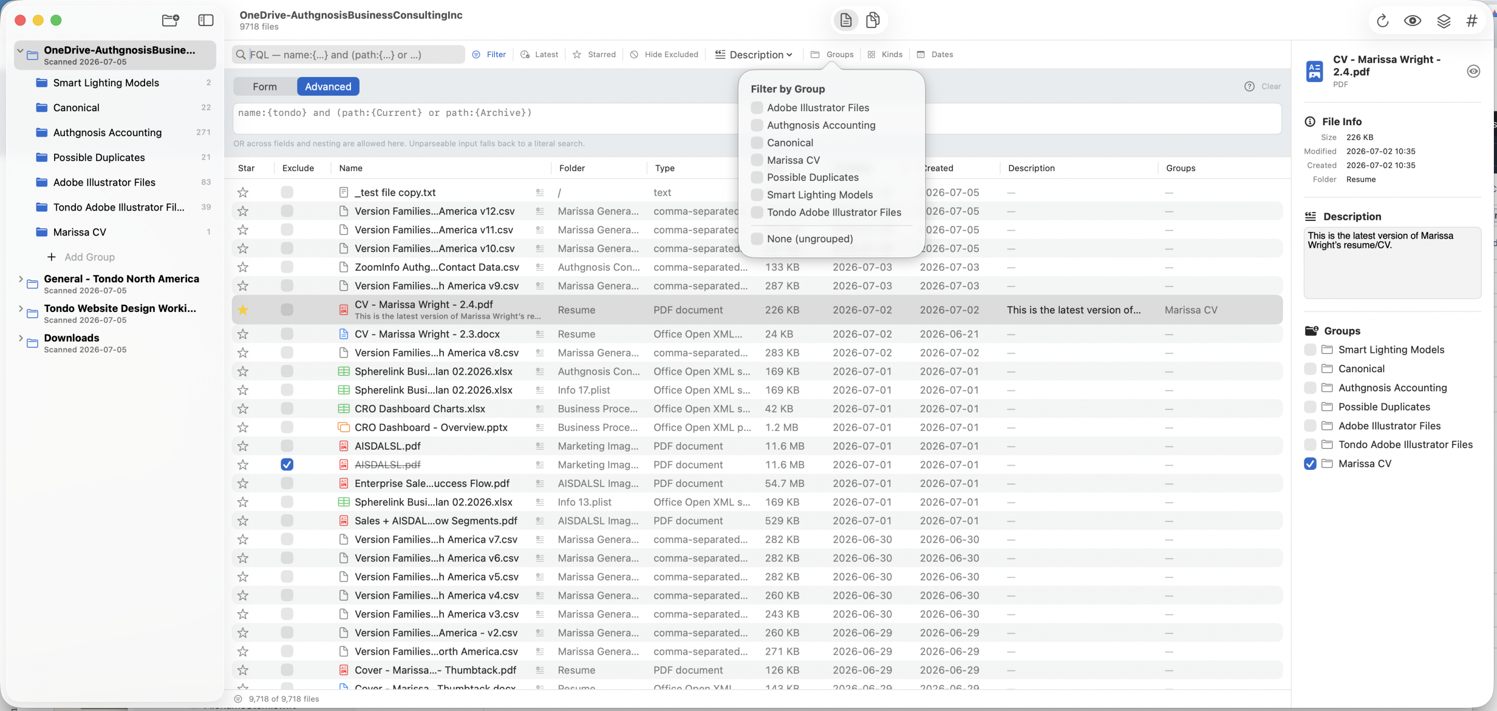Viewport: 1497px width, 711px height.
Task: Click the hash tag icon
Action: pos(1472,21)
